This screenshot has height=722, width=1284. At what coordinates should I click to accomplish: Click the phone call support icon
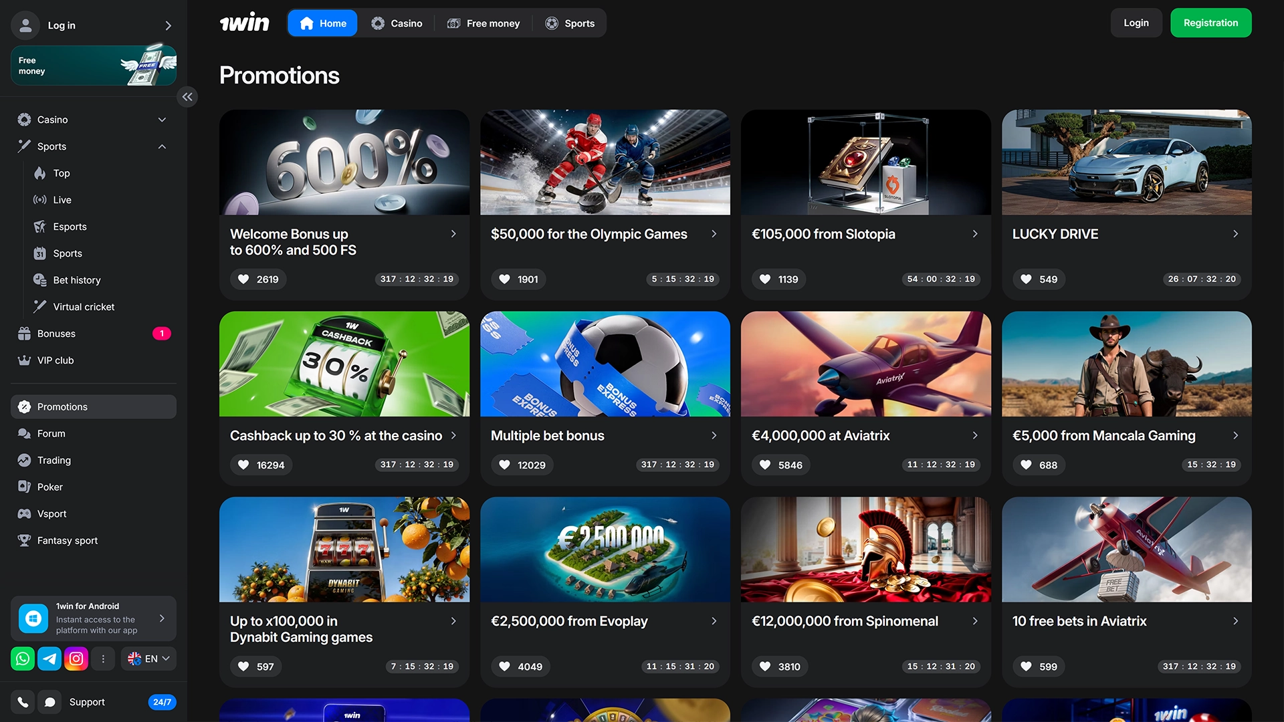point(23,702)
